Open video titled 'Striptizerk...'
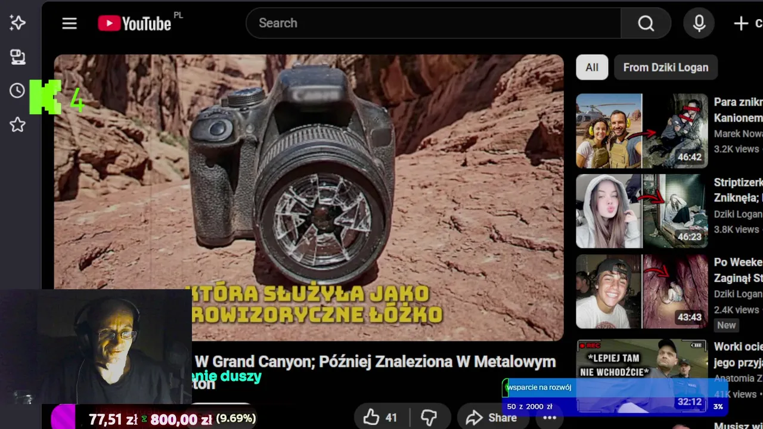The height and width of the screenshot is (429, 763). (738, 190)
